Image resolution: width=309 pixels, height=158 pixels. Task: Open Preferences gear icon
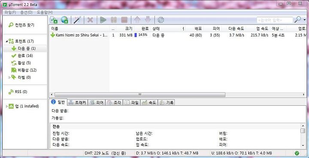pos(161,20)
